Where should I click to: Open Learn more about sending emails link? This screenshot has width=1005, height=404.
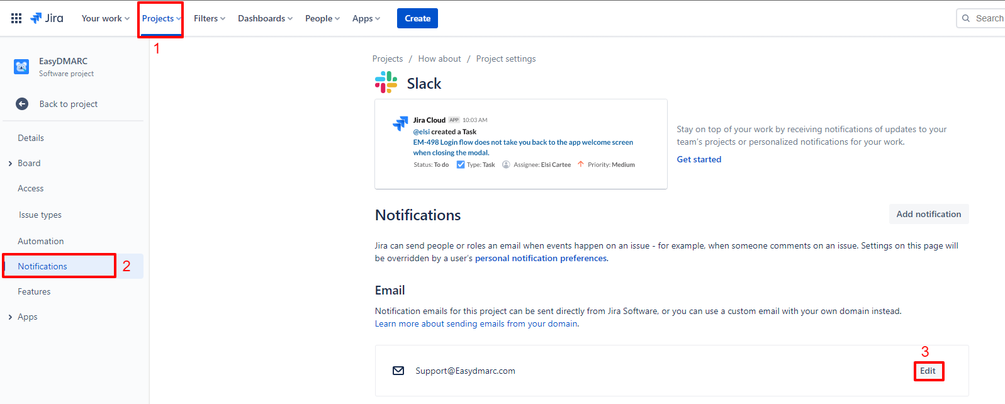tap(476, 323)
